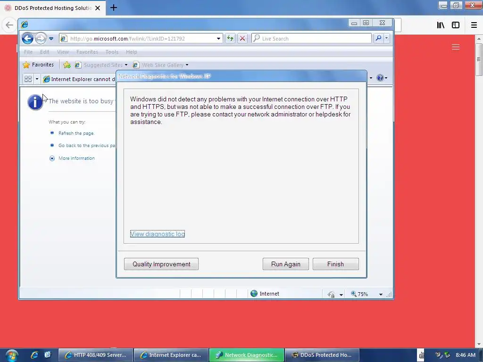Switch to Network Diagnostic taskbar button

[247, 355]
